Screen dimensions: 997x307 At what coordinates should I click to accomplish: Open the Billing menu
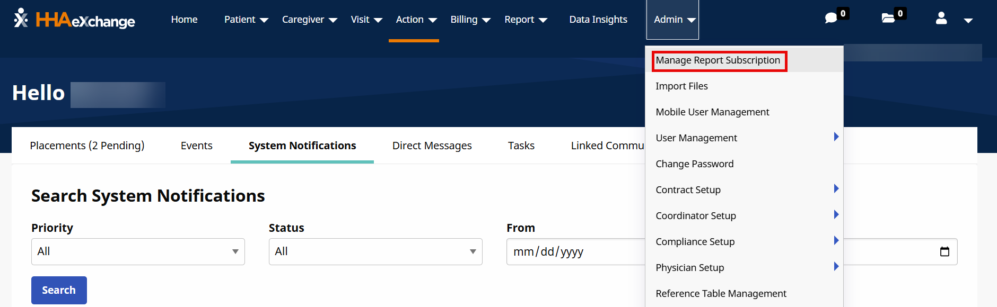click(470, 20)
